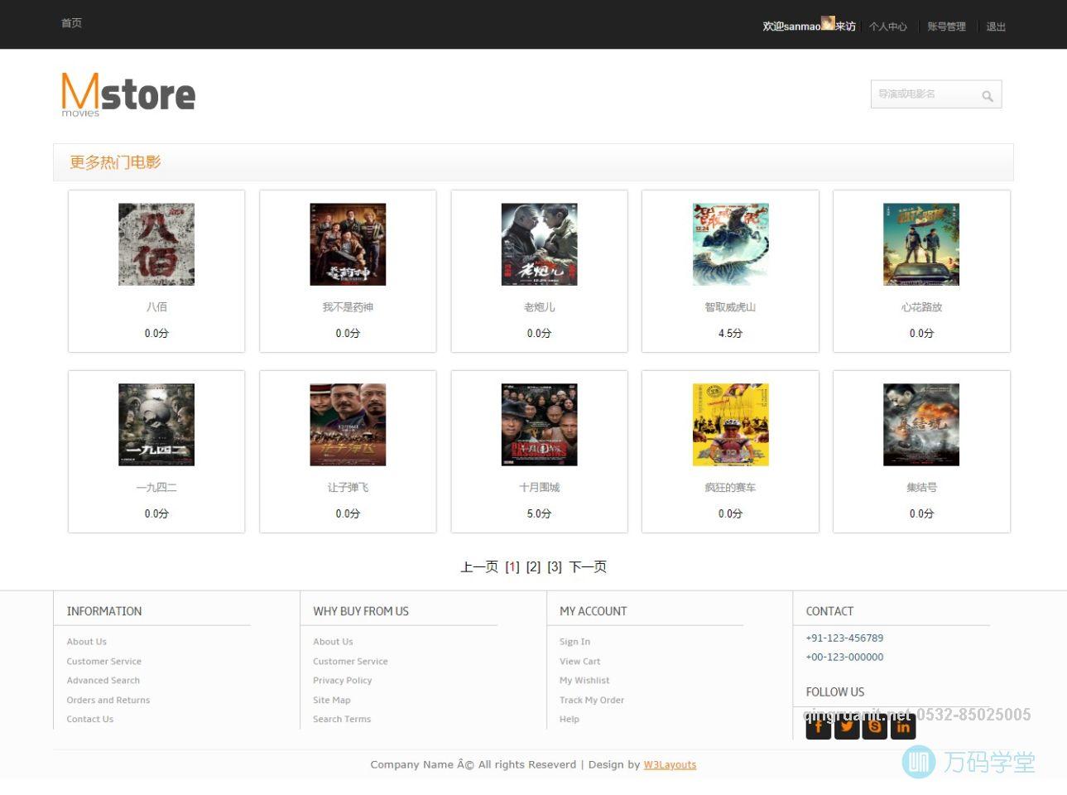The width and height of the screenshot is (1067, 795).
Task: Open the 我不是药神 movie poster
Action: pyautogui.click(x=348, y=244)
